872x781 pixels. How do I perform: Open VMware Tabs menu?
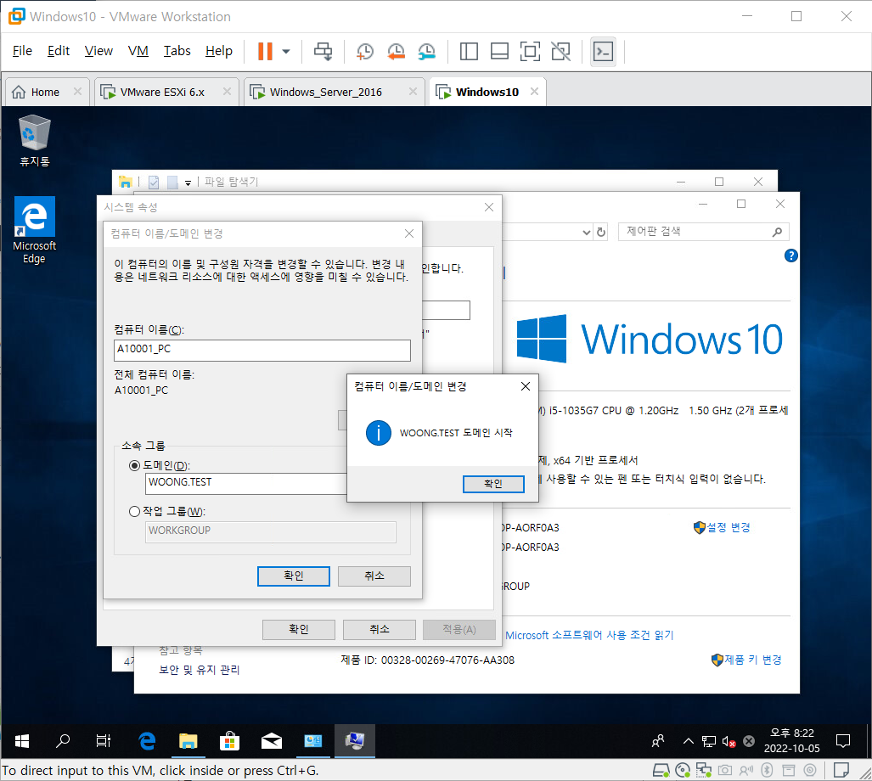pos(177,51)
